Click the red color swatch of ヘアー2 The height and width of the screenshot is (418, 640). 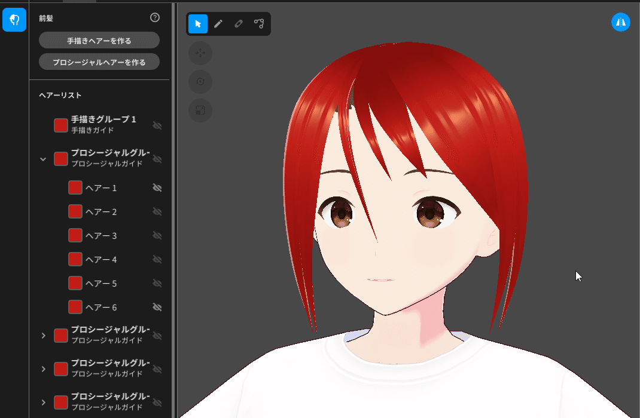75,211
